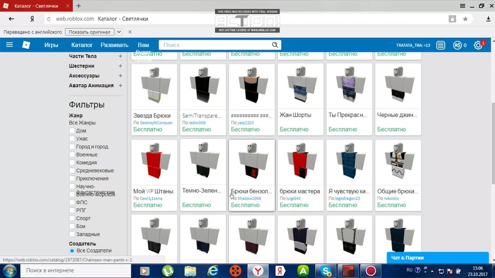Open the брюки мастера item title
The height and width of the screenshot is (278, 495).
coord(300,191)
